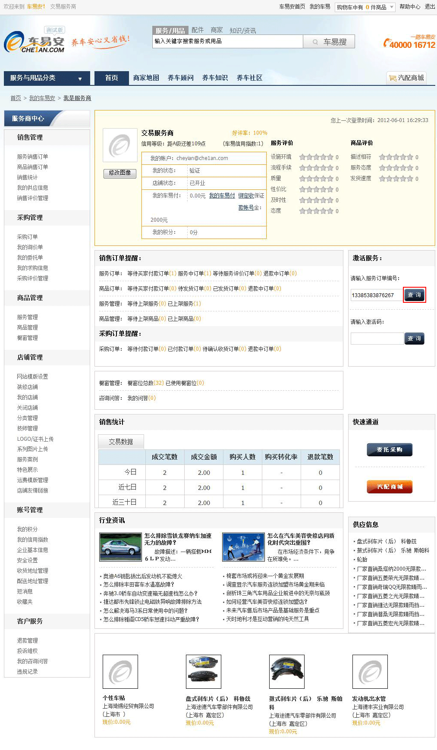Open the 养车顾问 navigation item
This screenshot has height=750, width=437.
181,78
